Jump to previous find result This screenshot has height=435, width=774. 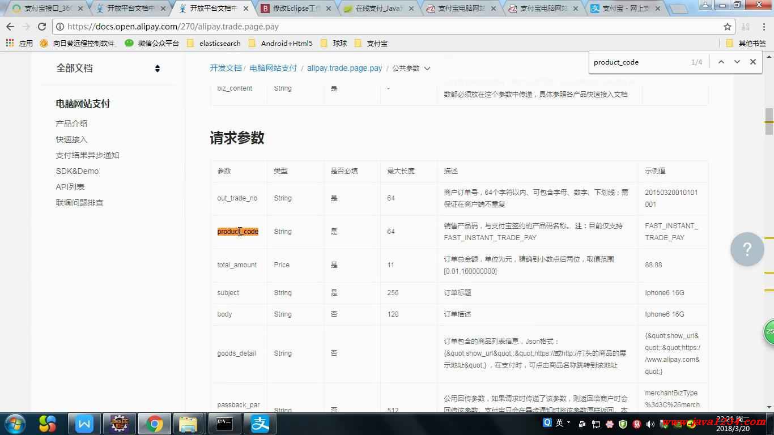tap(721, 62)
